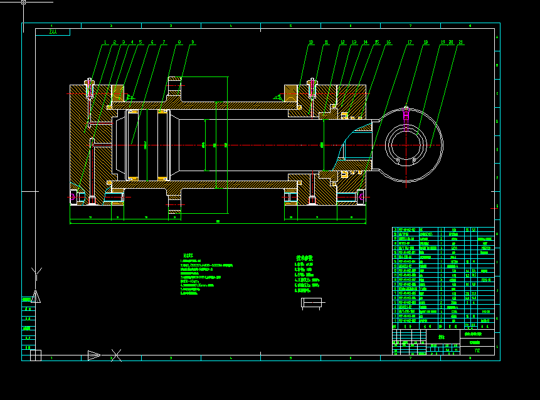Select the magenta grease fitting on rod eye
540x400 pixels.
tap(406, 118)
